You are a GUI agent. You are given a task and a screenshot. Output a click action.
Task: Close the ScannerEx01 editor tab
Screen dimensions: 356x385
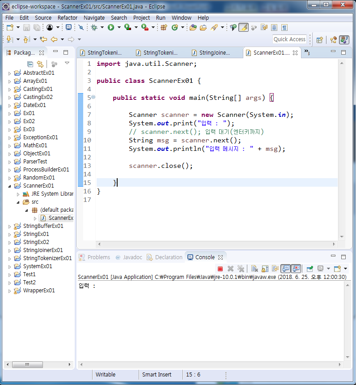tap(295, 53)
